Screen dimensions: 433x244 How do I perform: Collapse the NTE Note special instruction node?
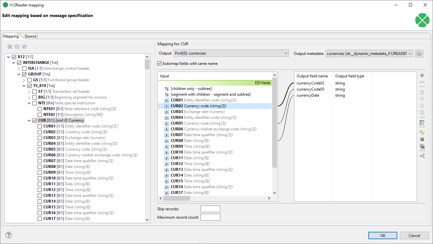[29, 103]
